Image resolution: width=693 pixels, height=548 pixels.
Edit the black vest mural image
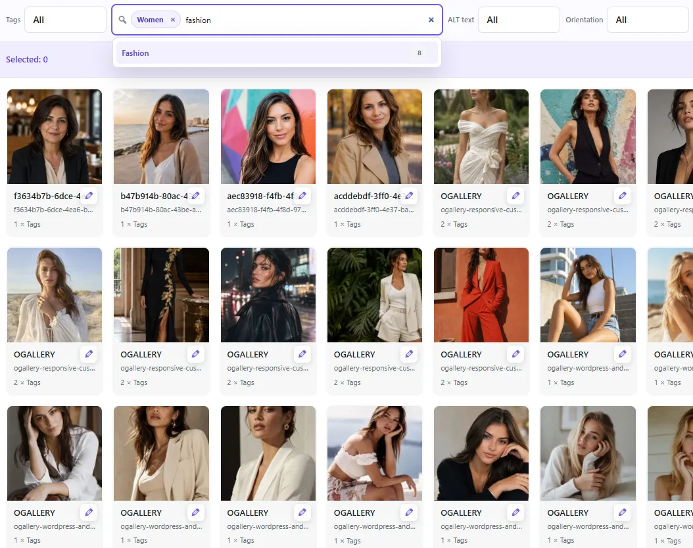(622, 196)
